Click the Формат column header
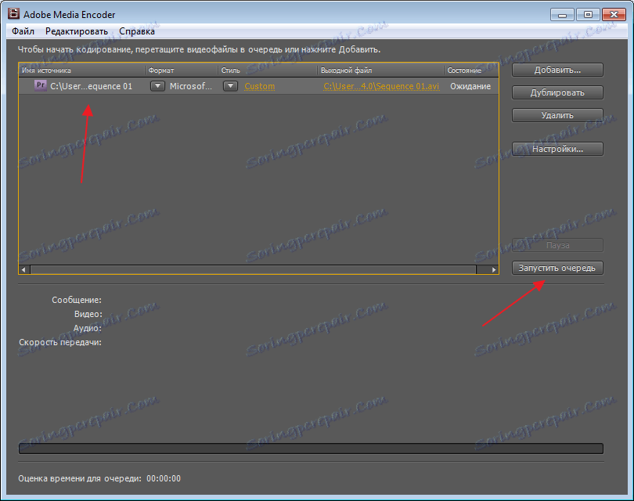This screenshot has width=634, height=501. tap(182, 70)
